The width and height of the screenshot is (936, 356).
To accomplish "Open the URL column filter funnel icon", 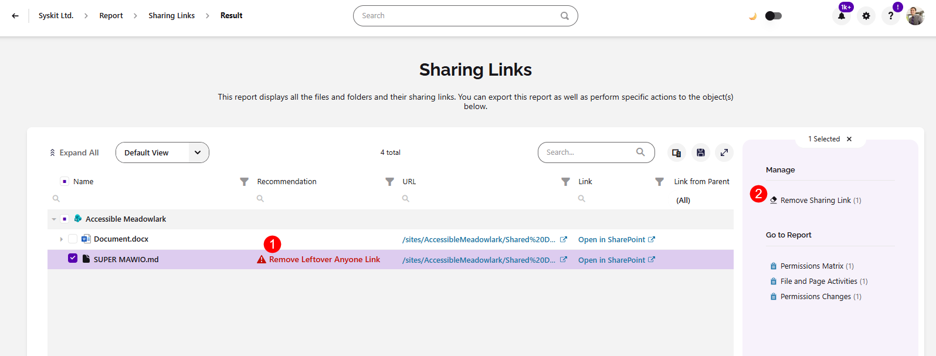I will [565, 182].
